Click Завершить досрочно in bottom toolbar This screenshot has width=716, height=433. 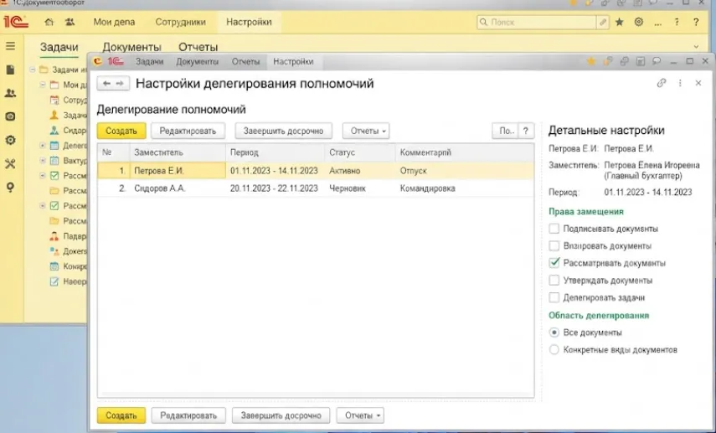tap(281, 415)
